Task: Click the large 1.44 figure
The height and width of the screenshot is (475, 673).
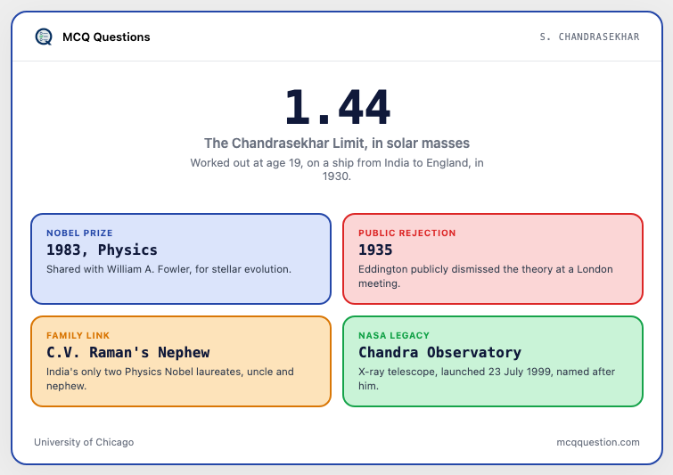Action: (337, 107)
